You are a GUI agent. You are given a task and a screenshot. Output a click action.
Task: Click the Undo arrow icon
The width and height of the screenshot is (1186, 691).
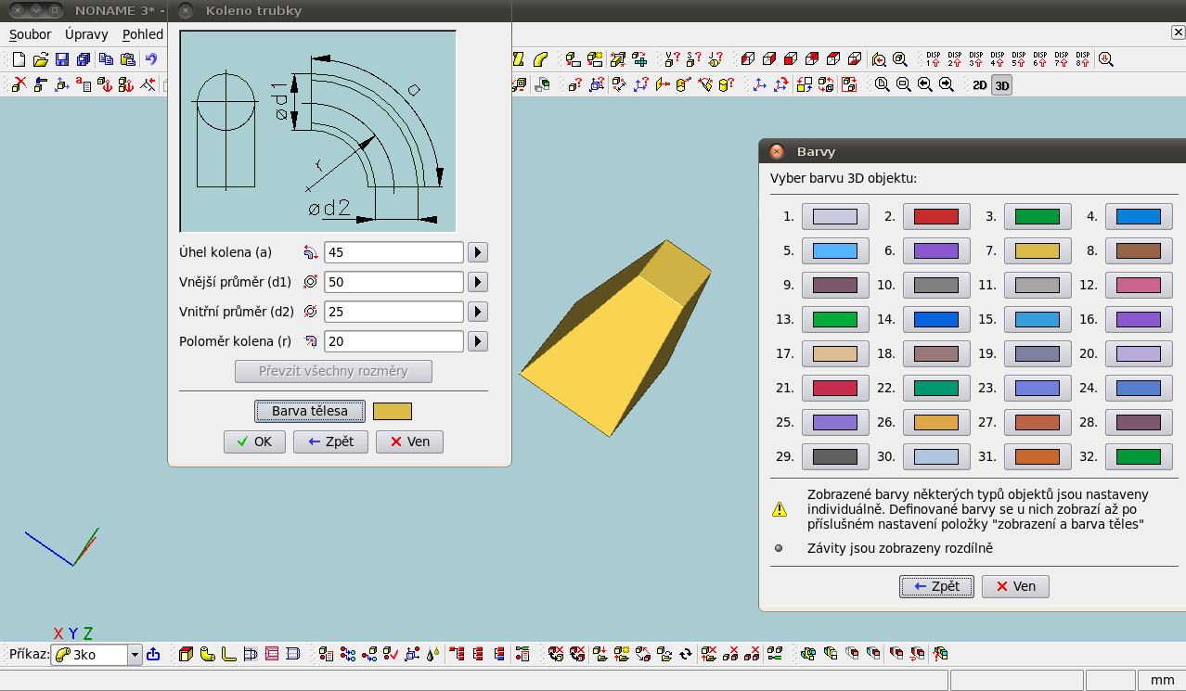pos(150,59)
